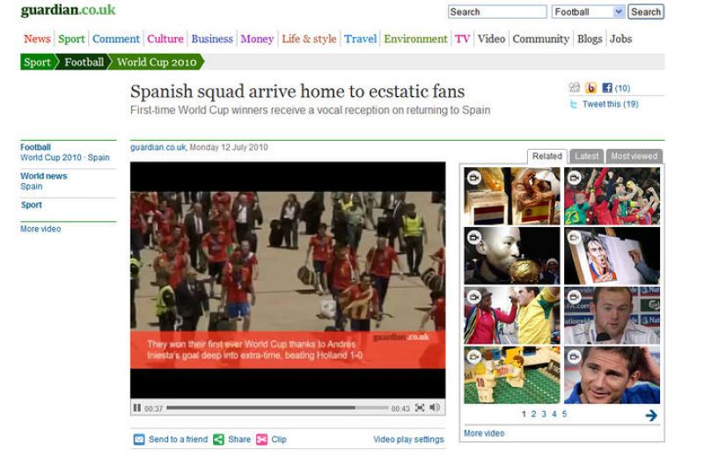Click the Twitter bird icon
704x456 pixels.
(574, 104)
